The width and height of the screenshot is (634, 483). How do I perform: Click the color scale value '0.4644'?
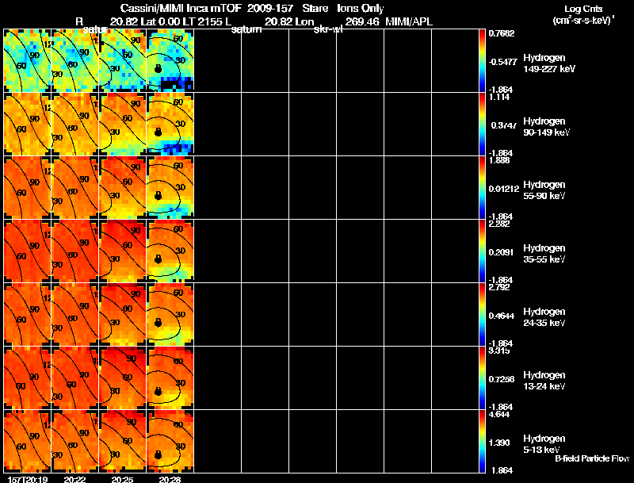(x=502, y=316)
